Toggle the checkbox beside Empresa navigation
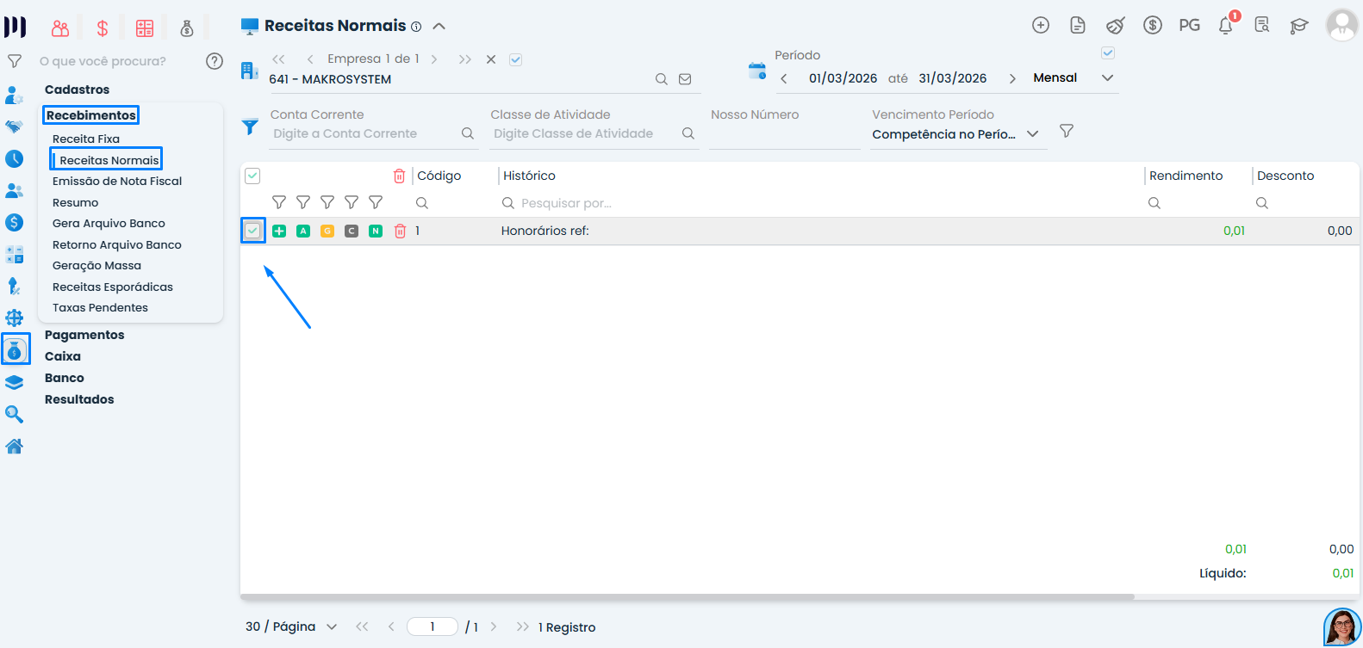This screenshot has width=1363, height=648. [x=515, y=59]
